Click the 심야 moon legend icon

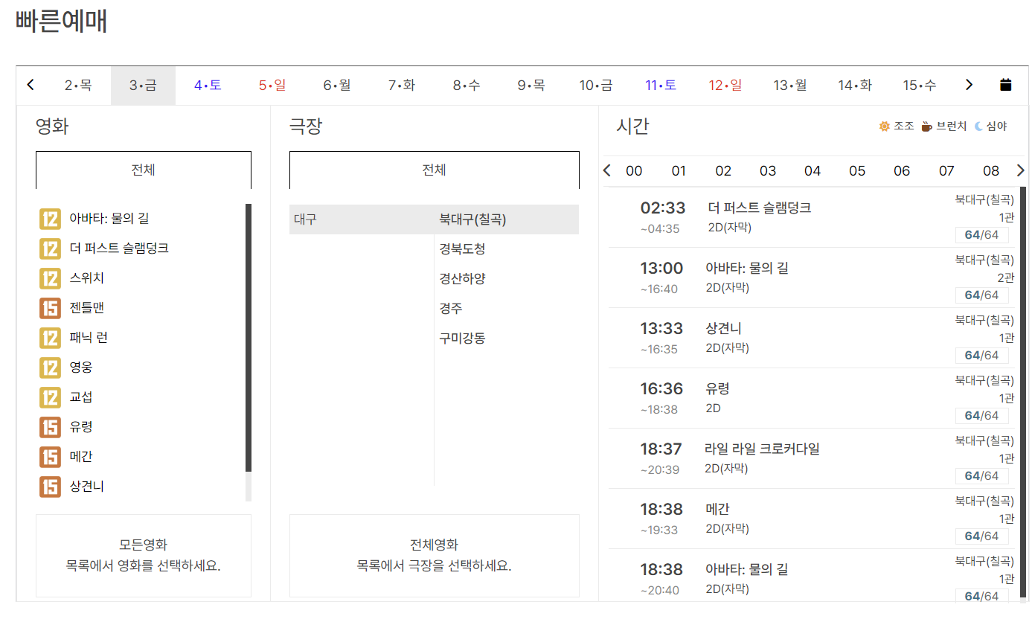(978, 126)
